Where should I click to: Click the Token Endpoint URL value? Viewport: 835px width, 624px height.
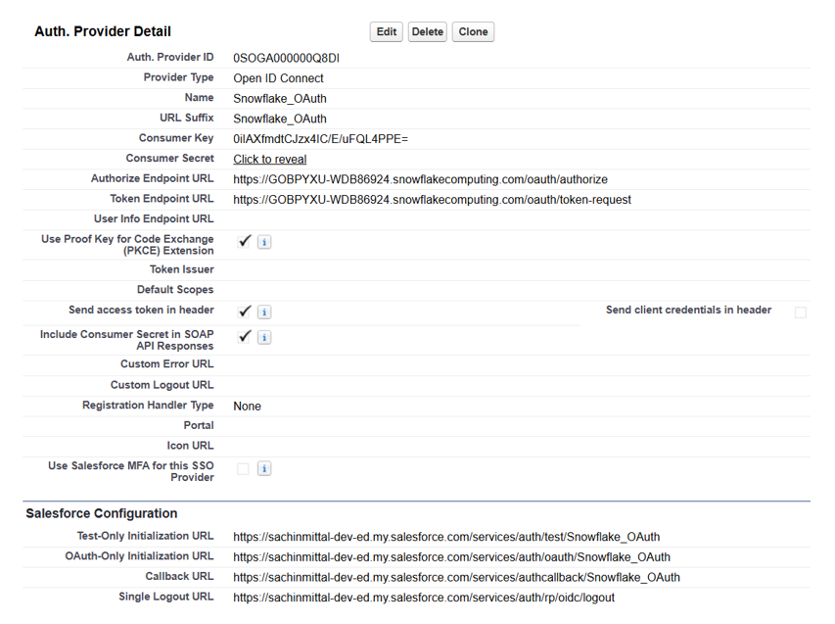pos(432,200)
